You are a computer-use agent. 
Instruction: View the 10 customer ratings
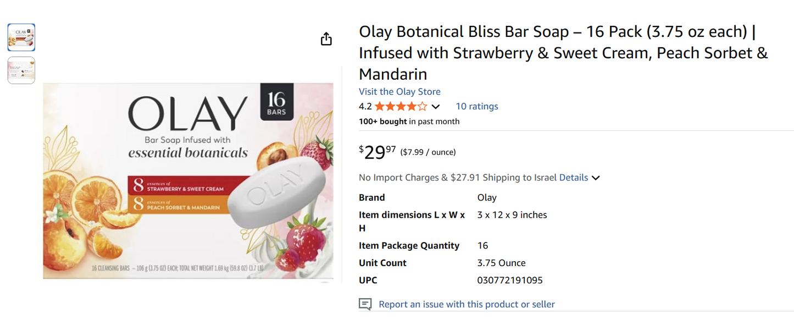click(476, 106)
